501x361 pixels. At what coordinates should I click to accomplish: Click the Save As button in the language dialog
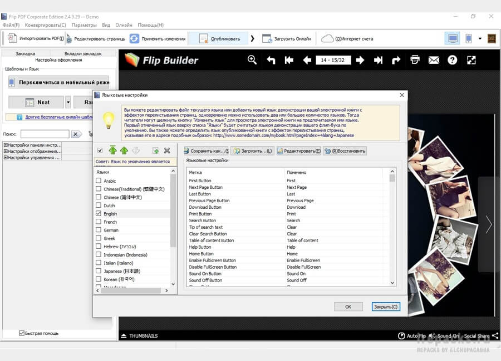(x=206, y=151)
